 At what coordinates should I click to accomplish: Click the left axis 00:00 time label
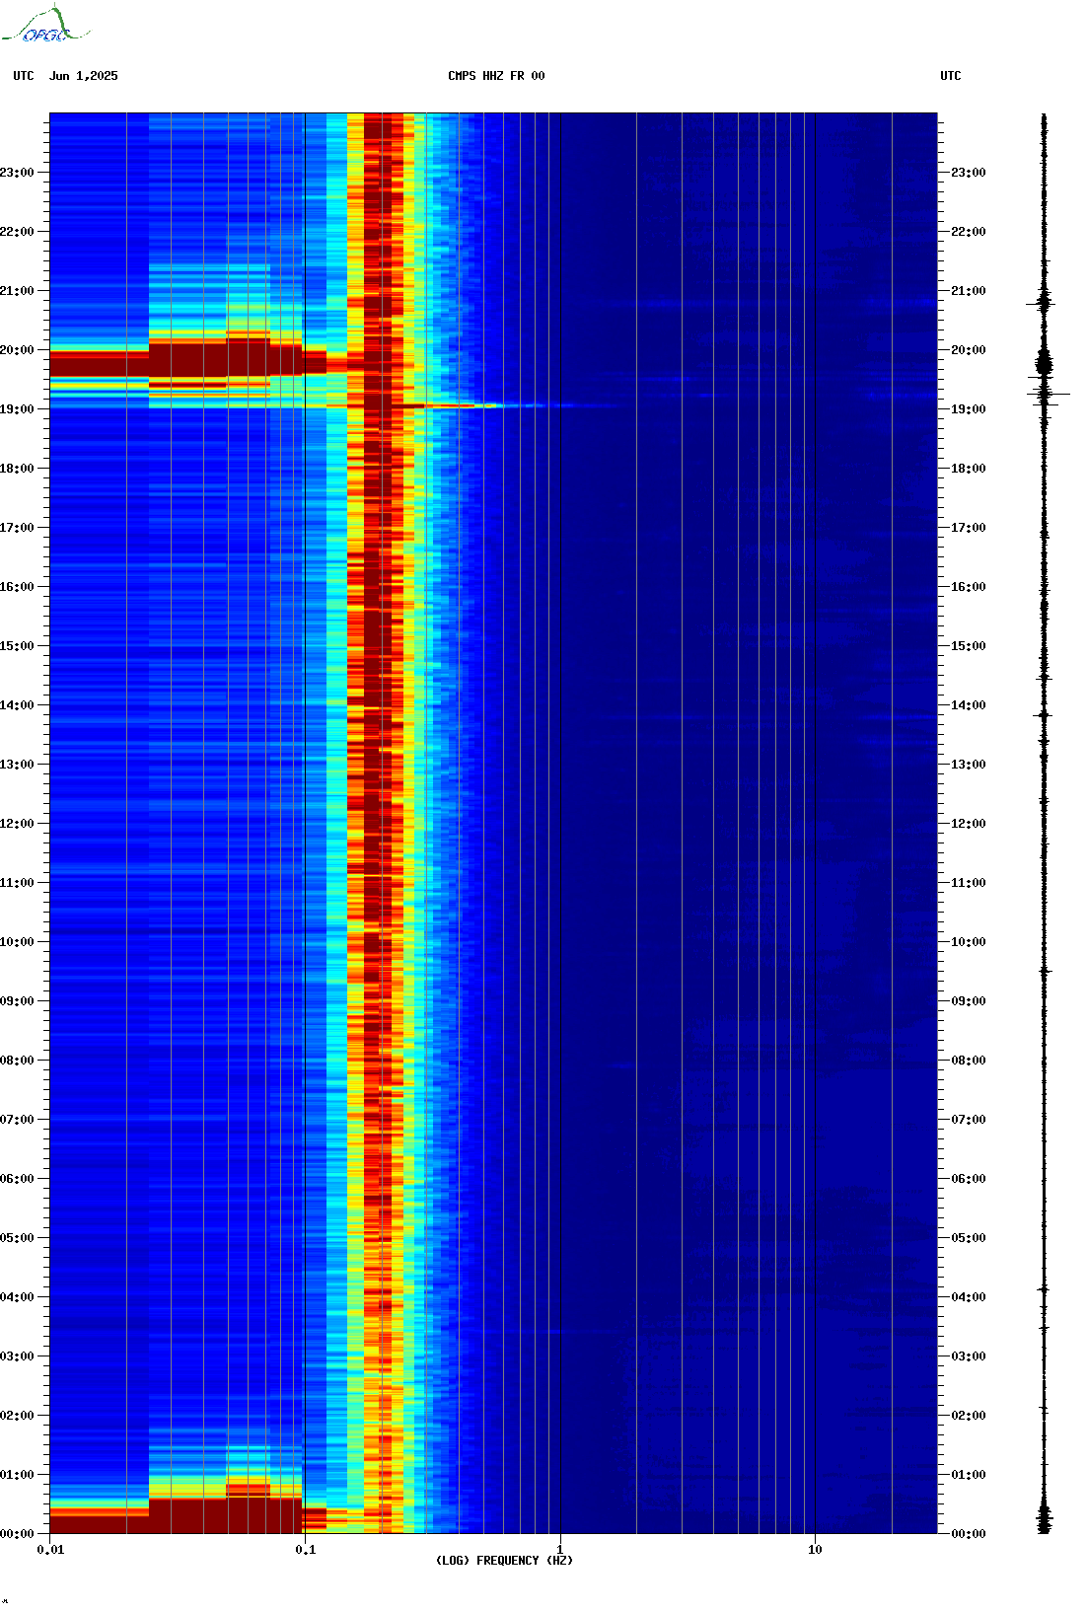click(x=17, y=1534)
